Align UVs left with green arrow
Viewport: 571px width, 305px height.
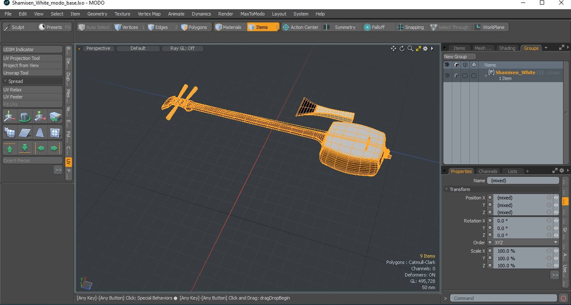click(40, 148)
